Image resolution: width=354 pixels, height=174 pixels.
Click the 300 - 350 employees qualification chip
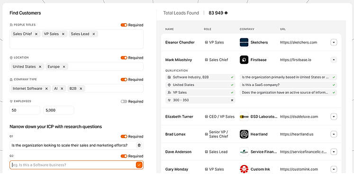pos(200,100)
